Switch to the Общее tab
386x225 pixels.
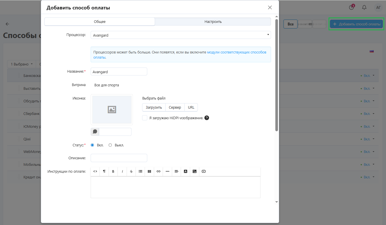(x=100, y=22)
